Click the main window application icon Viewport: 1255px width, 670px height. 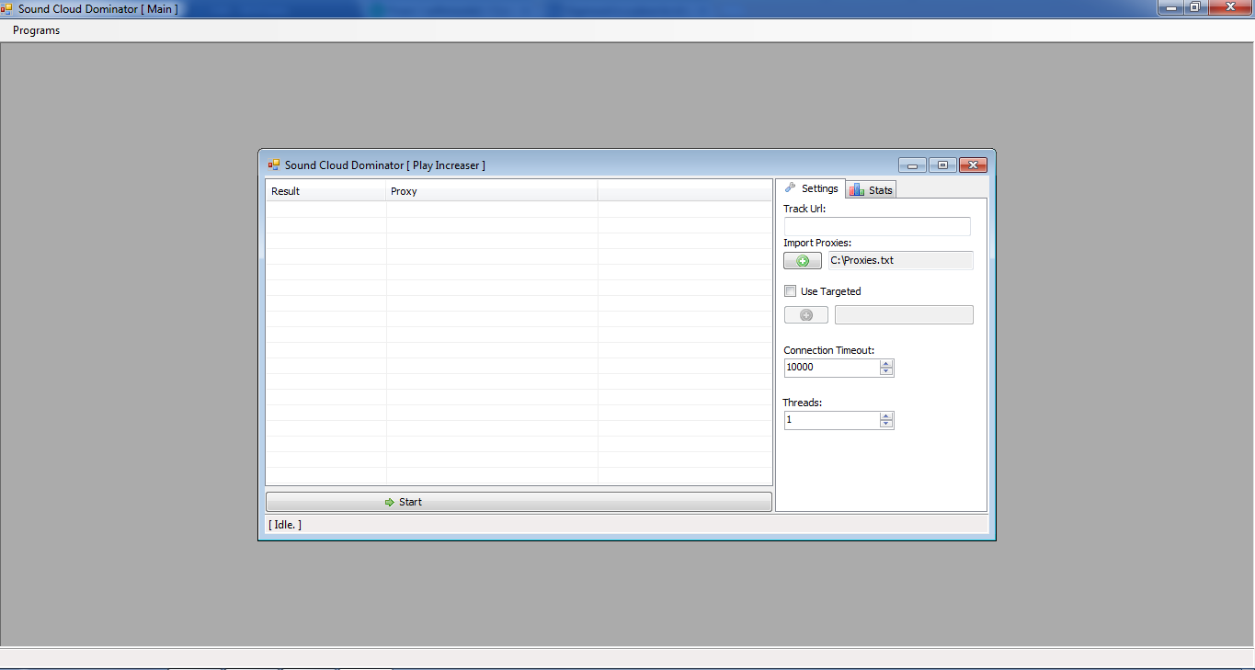pyautogui.click(x=7, y=8)
